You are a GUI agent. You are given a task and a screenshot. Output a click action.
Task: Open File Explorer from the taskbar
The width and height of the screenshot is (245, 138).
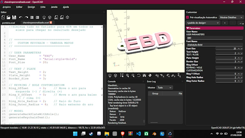click(x=107, y=134)
